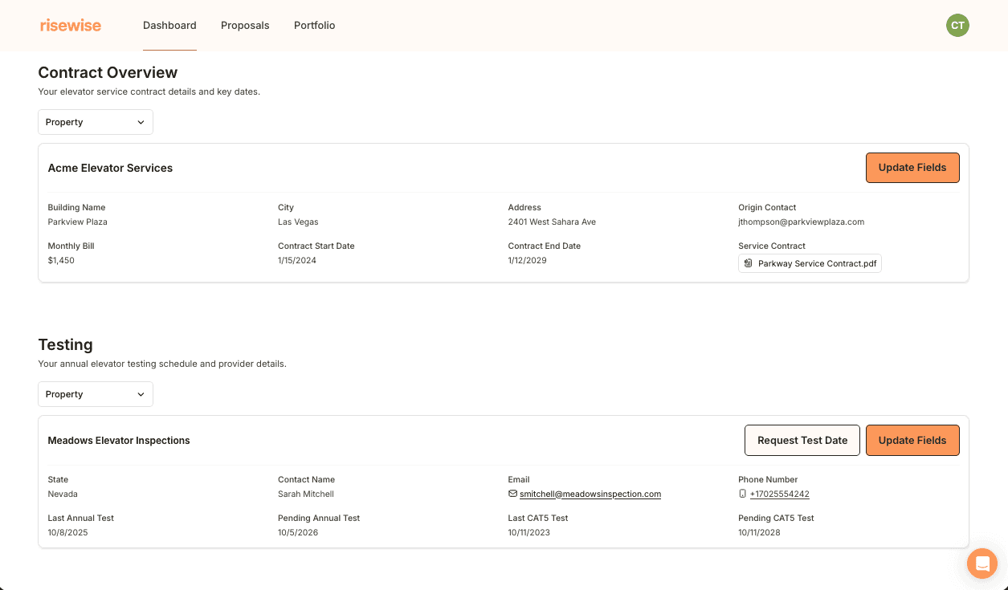The height and width of the screenshot is (590, 1008).
Task: Click the chevron on the Testing Property selector
Action: coord(142,394)
